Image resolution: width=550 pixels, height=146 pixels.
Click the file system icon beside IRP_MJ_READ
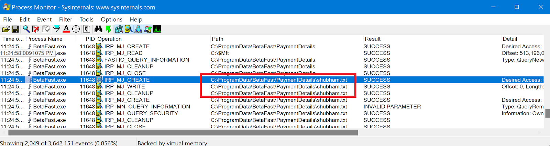pyautogui.click(x=99, y=53)
